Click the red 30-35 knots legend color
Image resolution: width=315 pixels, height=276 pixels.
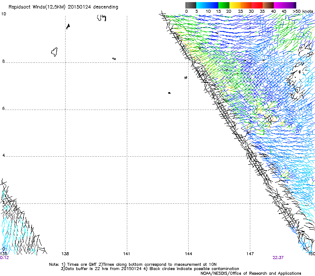257,5
